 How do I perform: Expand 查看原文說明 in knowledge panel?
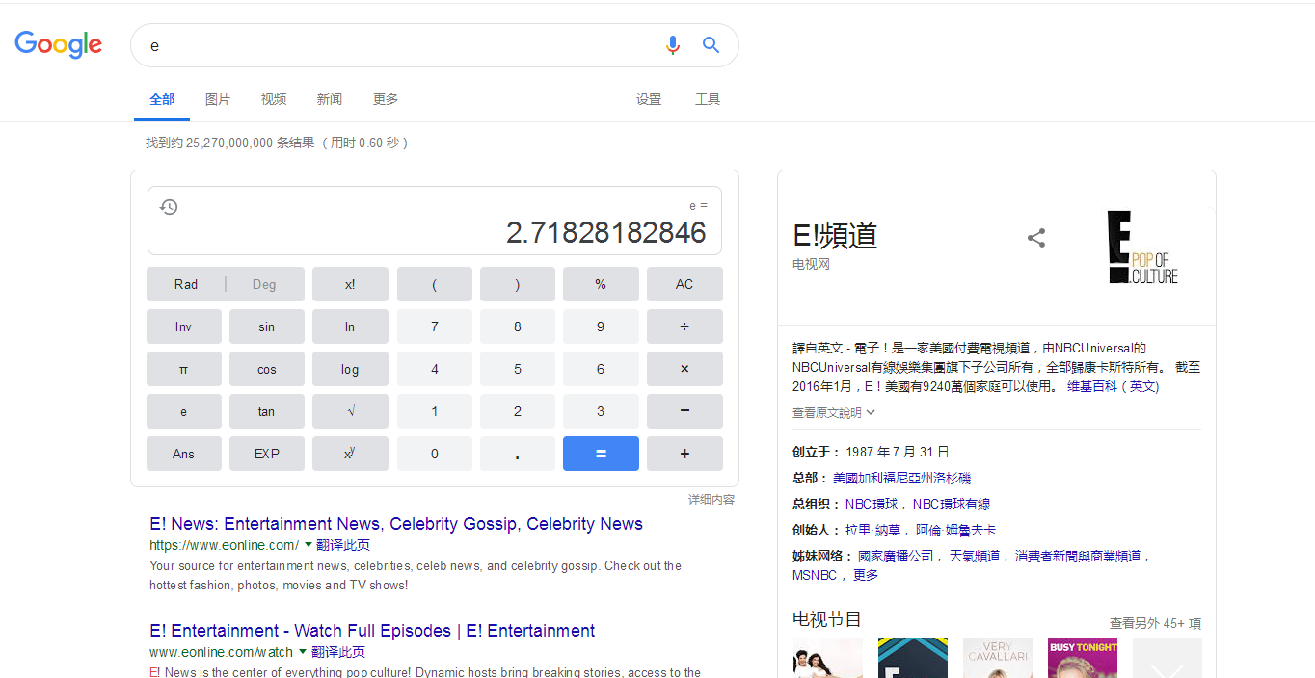coord(834,412)
